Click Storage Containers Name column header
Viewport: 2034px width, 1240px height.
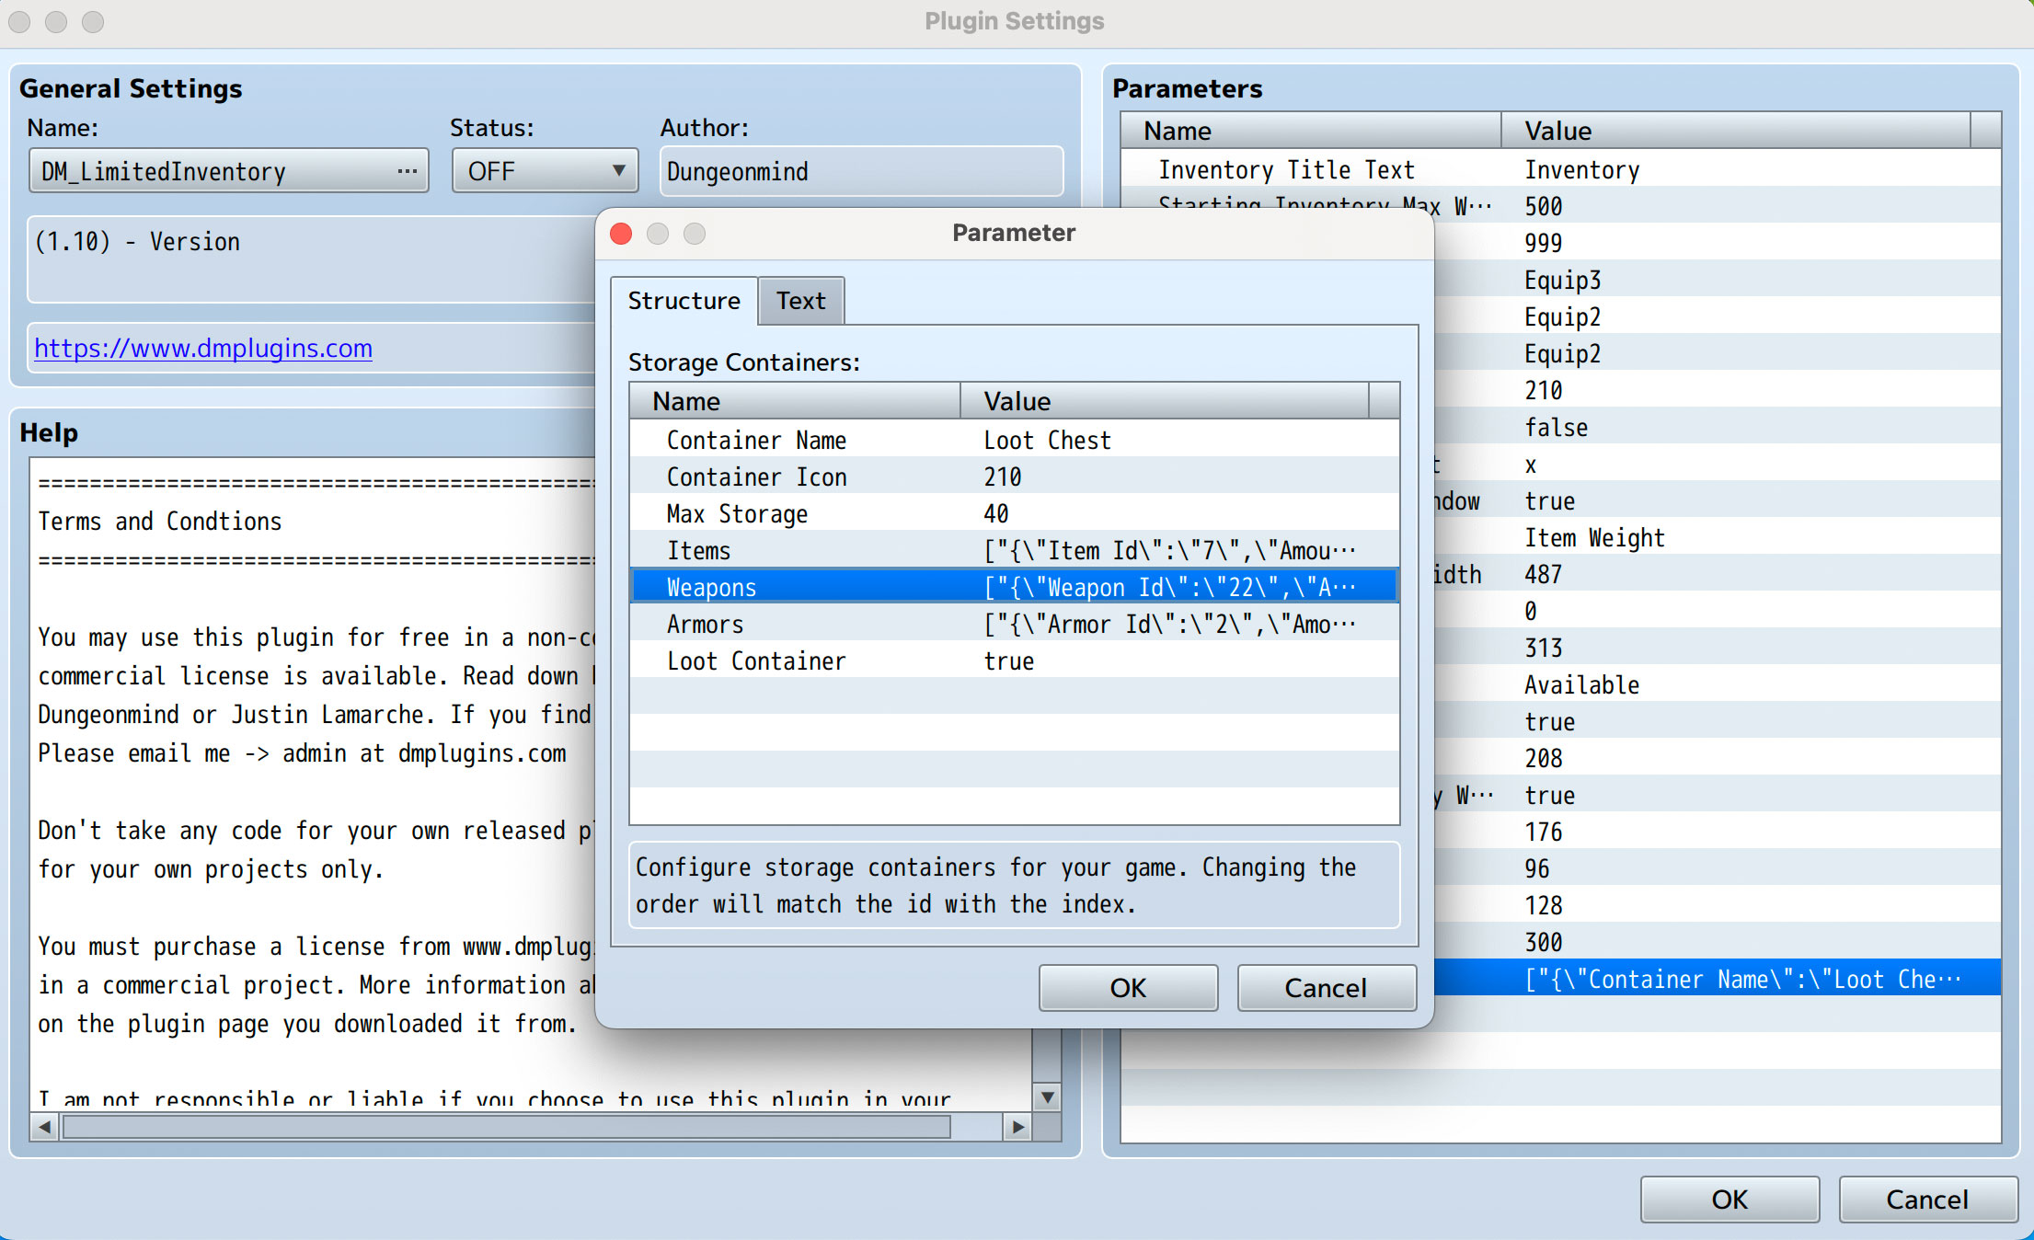795,401
